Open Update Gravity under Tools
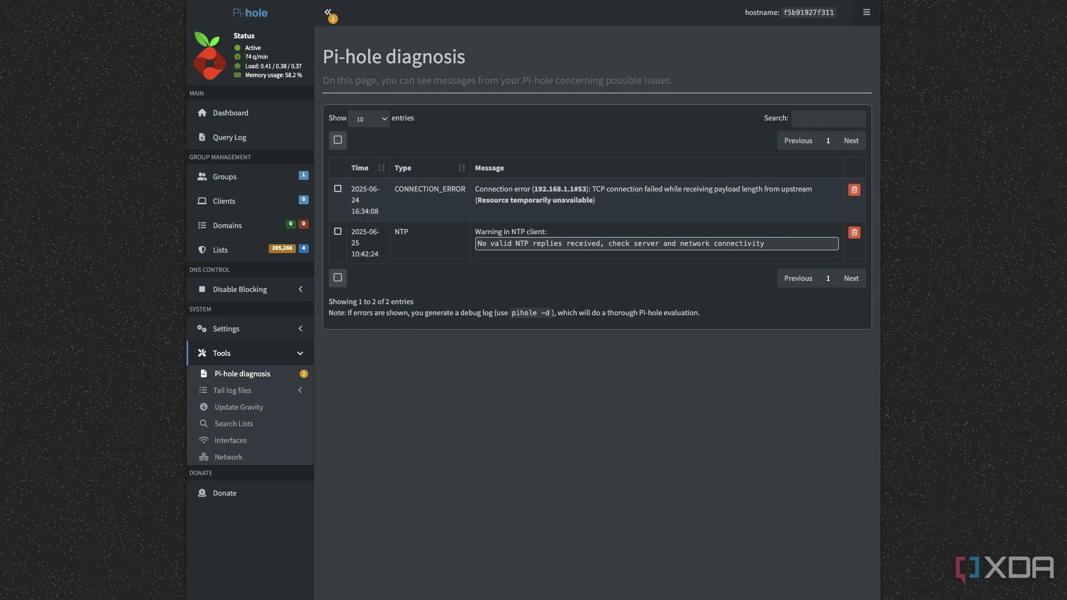1067x600 pixels. (250, 407)
